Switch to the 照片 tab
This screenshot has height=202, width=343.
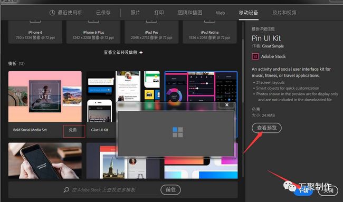135,13
